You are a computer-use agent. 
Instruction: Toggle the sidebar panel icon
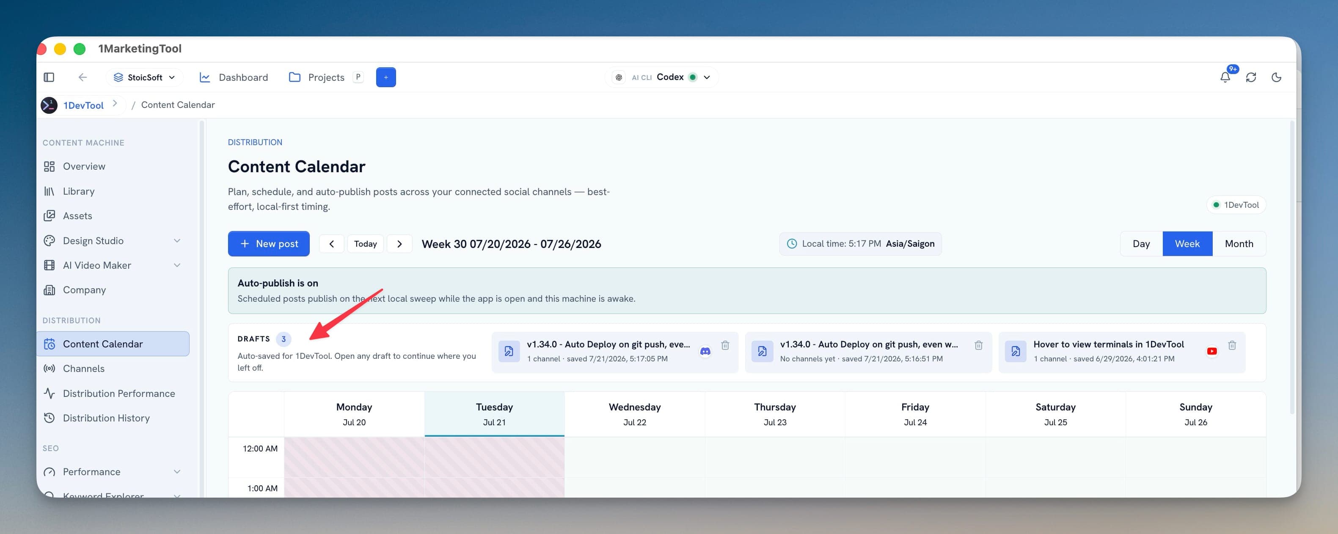49,77
